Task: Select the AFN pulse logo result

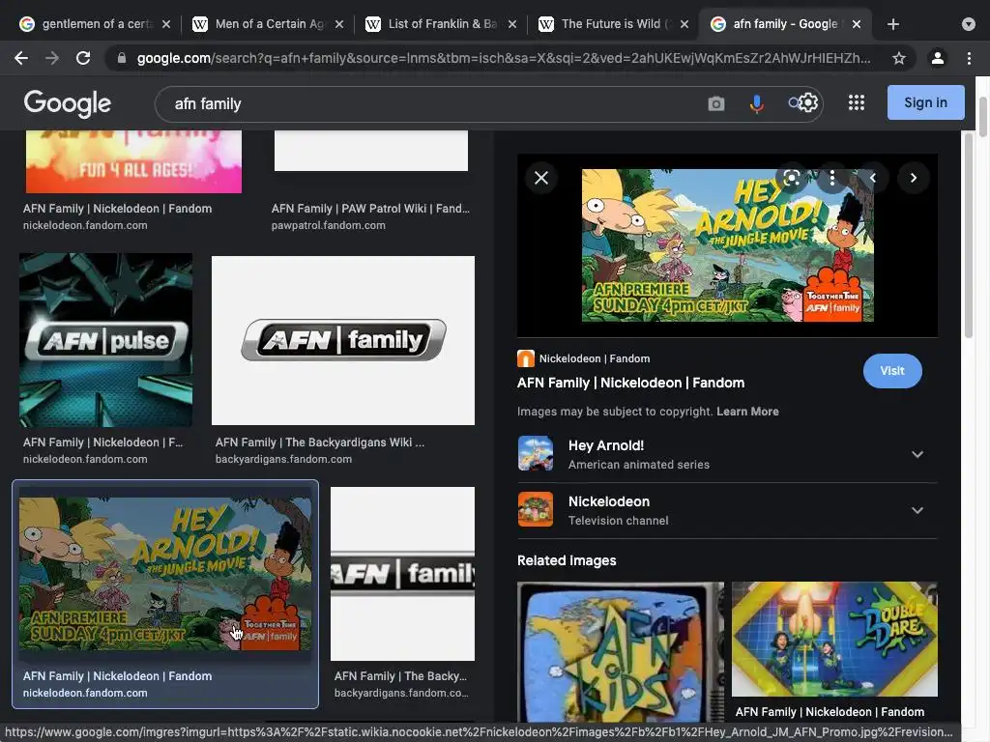Action: coord(106,340)
